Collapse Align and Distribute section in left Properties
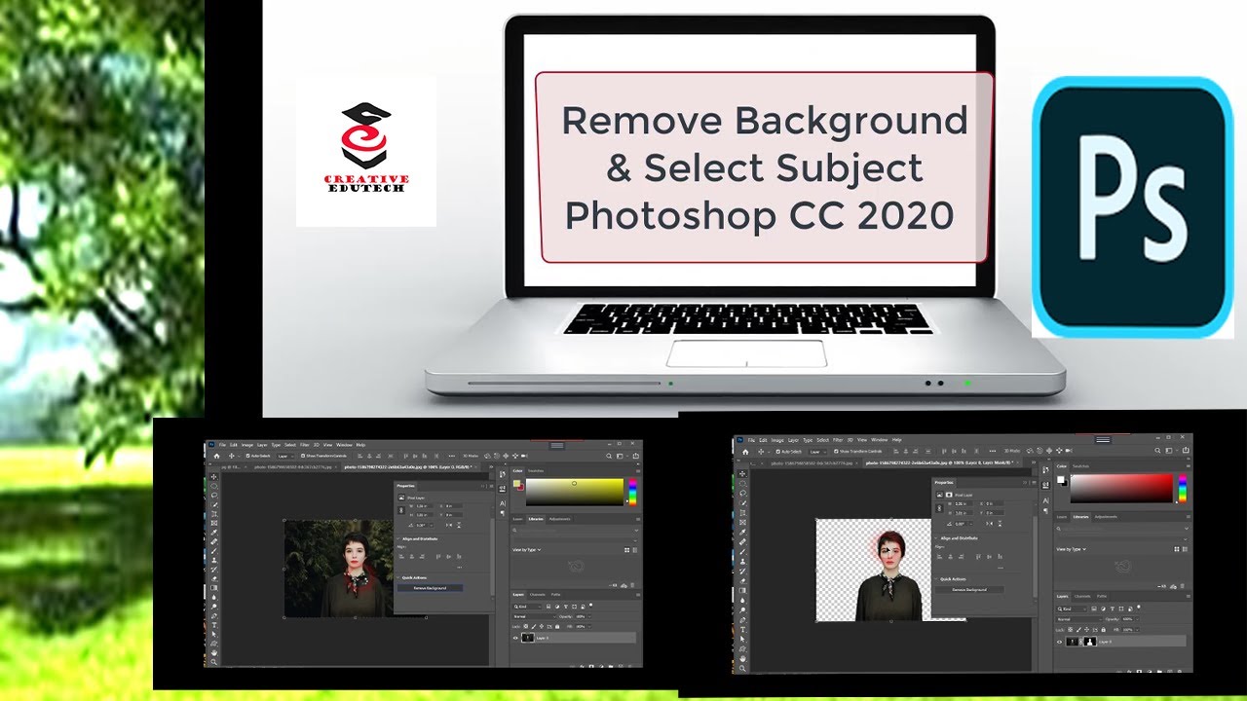The image size is (1247, 701). point(398,538)
